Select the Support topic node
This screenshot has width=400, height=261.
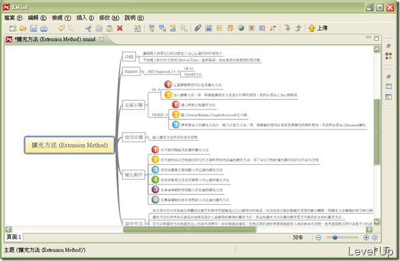click(131, 71)
